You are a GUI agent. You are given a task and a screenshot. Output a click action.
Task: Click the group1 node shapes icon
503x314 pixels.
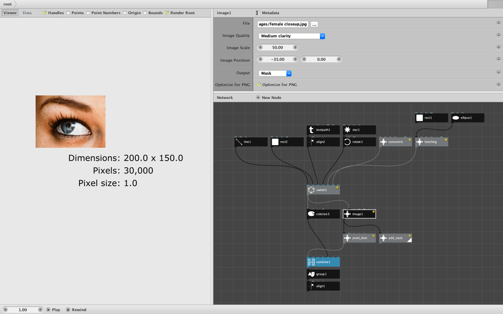[x=311, y=274]
